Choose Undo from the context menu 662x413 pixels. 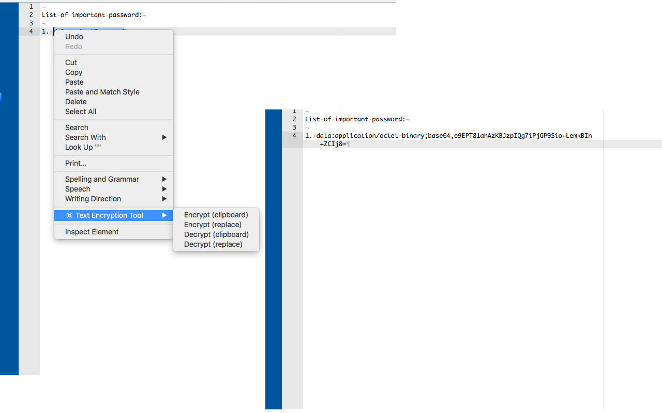click(x=74, y=37)
